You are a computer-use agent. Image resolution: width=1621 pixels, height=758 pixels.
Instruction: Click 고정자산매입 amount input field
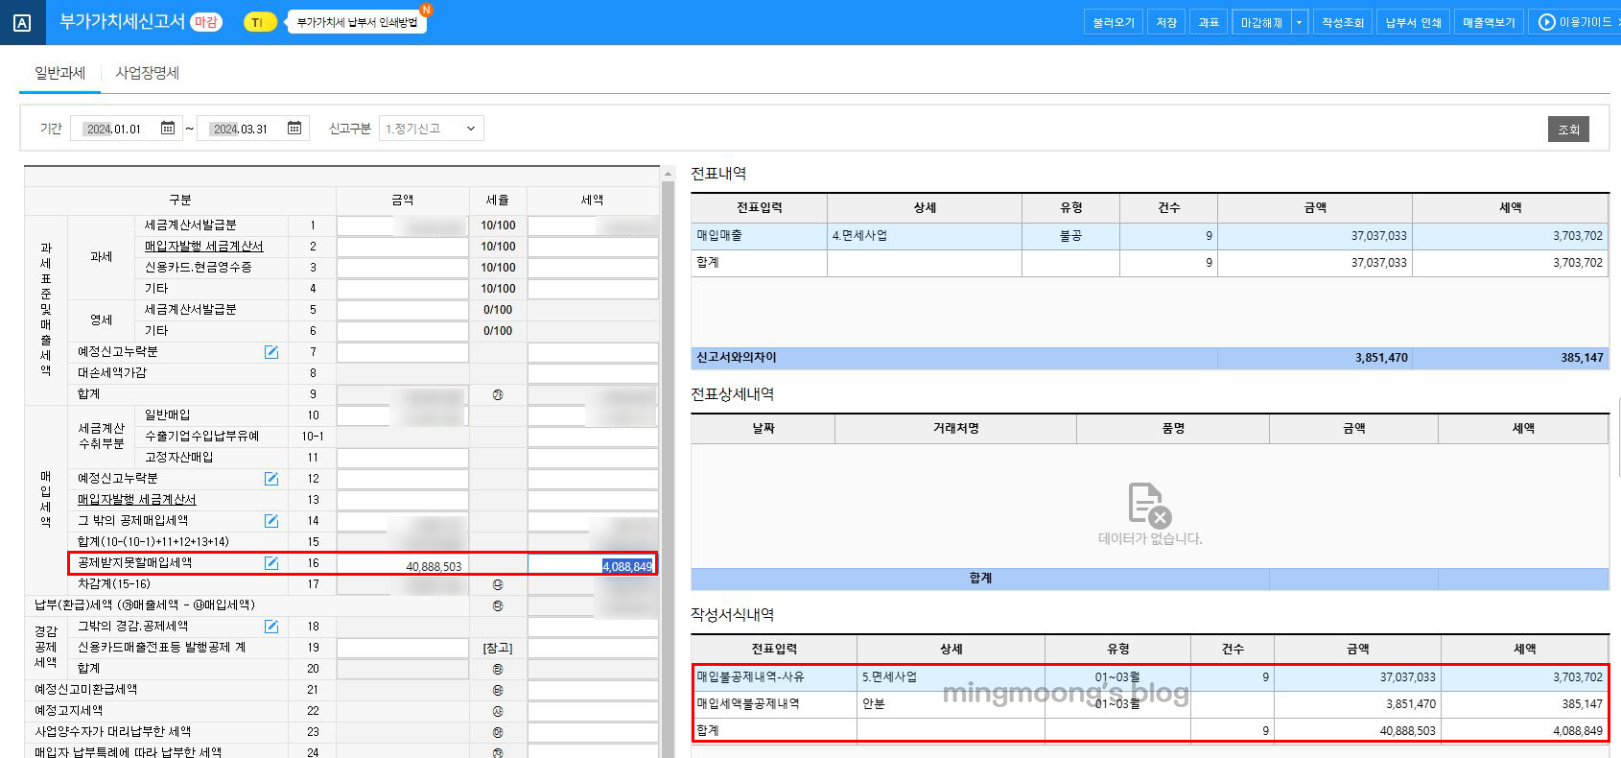tap(402, 458)
